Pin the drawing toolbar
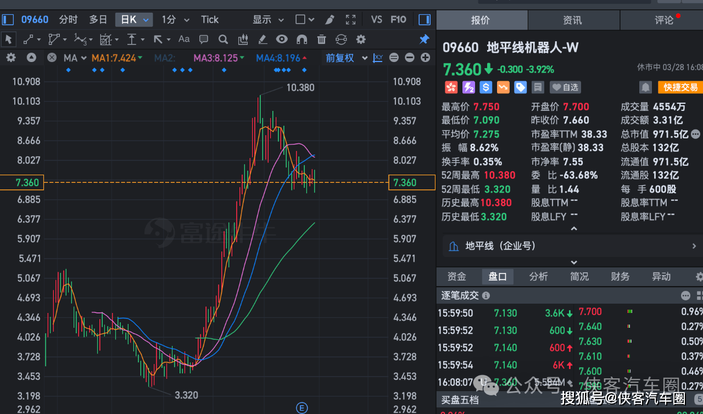This screenshot has width=703, height=414. coord(424,40)
